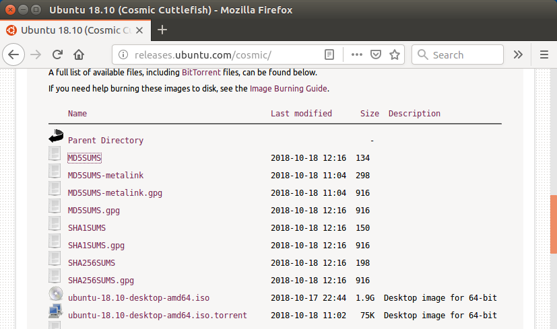This screenshot has height=329, width=557.
Task: Download ubuntu-18.10-desktop-amd64.iso.torrent
Action: coord(158,316)
